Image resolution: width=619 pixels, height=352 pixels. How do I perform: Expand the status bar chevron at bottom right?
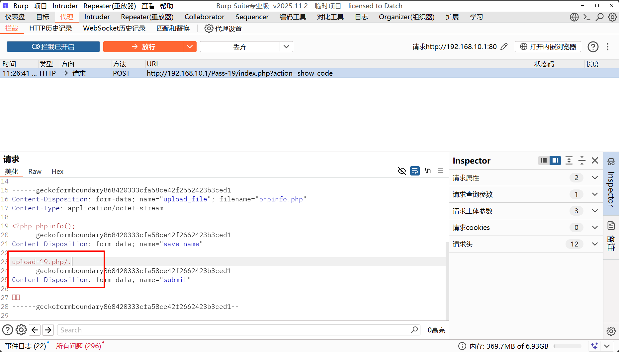(607, 346)
